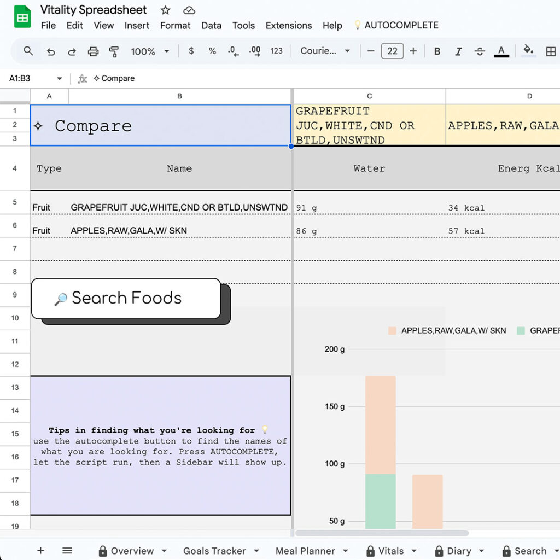Open the AUTOCOMPLETE custom menu
Image resolution: width=560 pixels, height=560 pixels.
396,25
